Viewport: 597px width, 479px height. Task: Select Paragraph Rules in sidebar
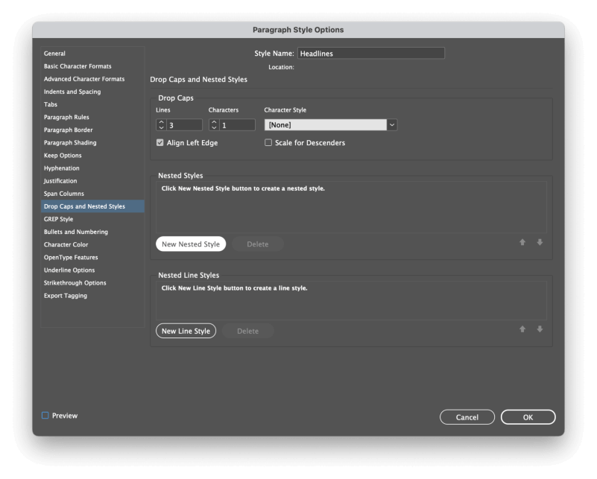coord(92,117)
